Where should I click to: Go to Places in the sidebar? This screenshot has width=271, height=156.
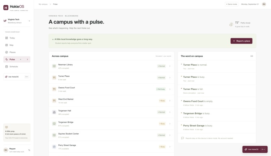17,52
